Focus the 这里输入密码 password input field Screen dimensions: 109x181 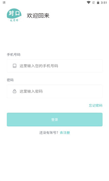(x=55, y=91)
